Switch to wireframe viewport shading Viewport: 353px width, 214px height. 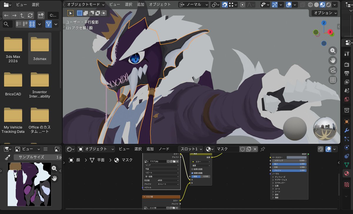click(311, 5)
